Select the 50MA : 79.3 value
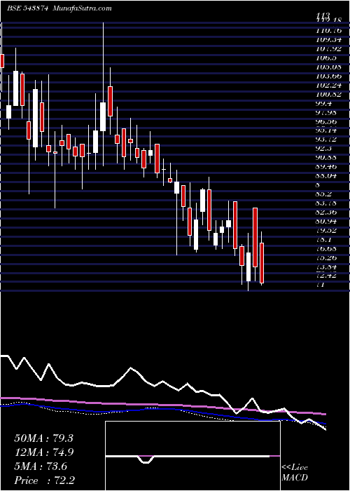350x491 pixels. point(43,438)
